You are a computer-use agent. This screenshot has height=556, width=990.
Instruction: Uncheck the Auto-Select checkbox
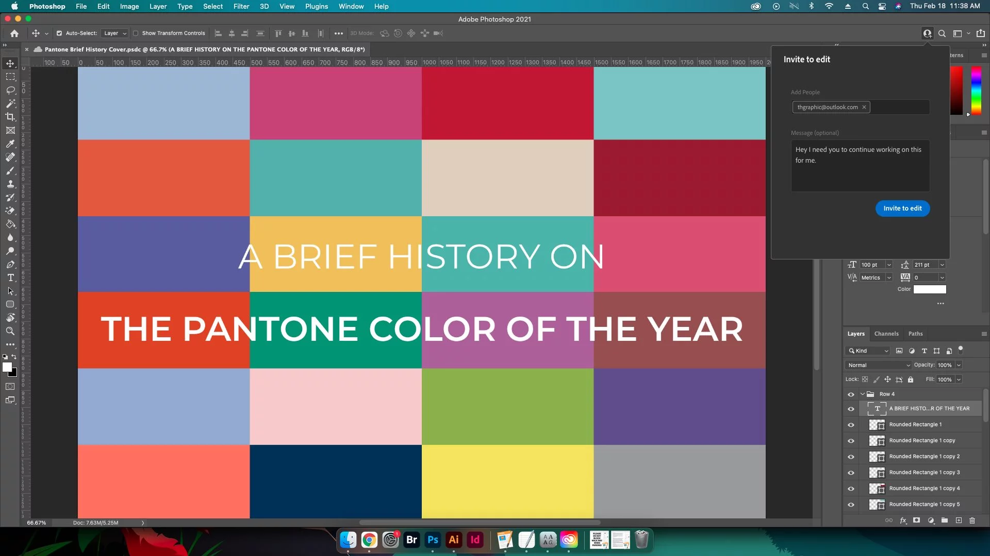59,33
